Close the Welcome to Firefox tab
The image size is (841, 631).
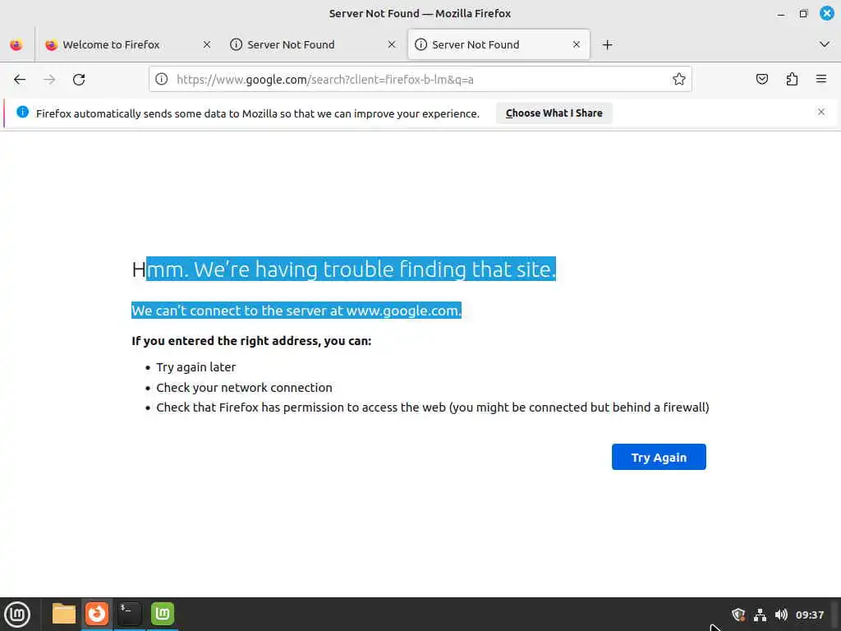click(x=207, y=44)
